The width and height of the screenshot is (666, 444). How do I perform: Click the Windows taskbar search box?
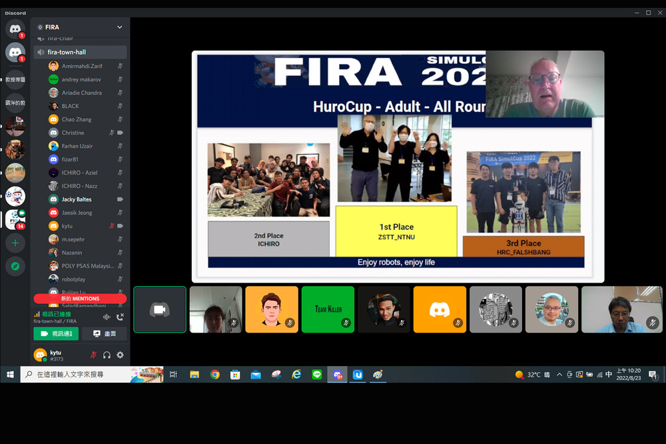[92, 374]
